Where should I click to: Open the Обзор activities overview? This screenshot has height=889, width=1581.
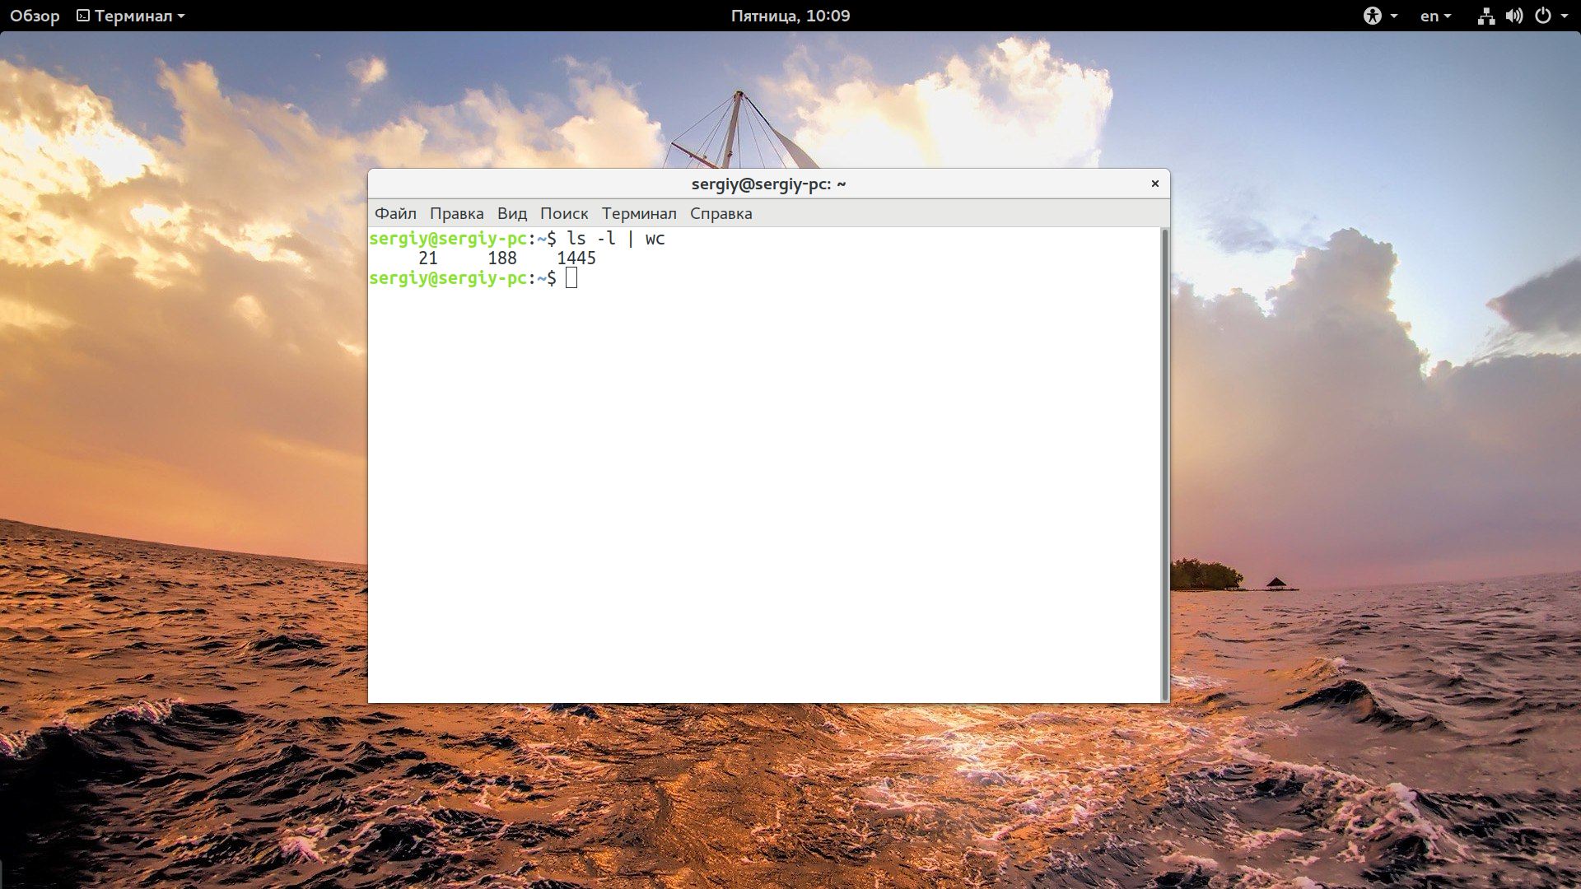(35, 16)
